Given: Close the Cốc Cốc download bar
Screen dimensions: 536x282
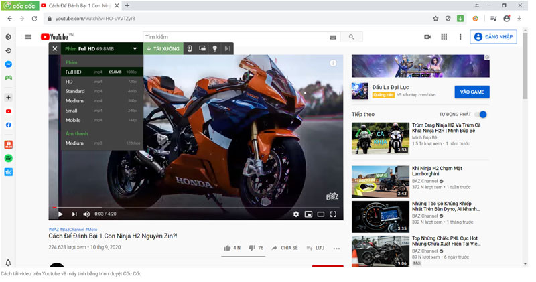Looking at the screenshot, I should pyautogui.click(x=55, y=48).
